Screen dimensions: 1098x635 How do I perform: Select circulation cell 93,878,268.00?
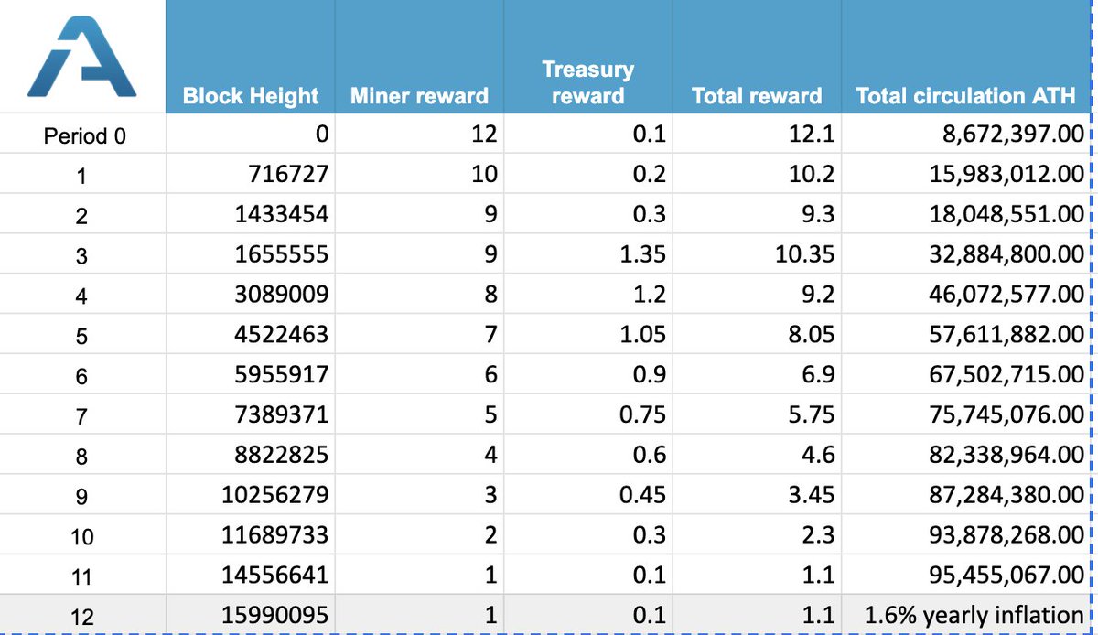pos(966,535)
